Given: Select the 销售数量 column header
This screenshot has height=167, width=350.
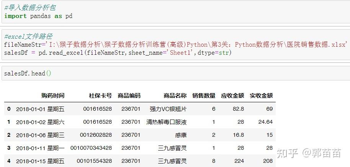Looking at the screenshot, I should pyautogui.click(x=204, y=96).
